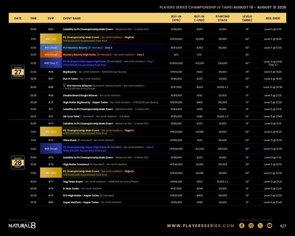Click the August 27 Thursday date badge

tap(18, 72)
